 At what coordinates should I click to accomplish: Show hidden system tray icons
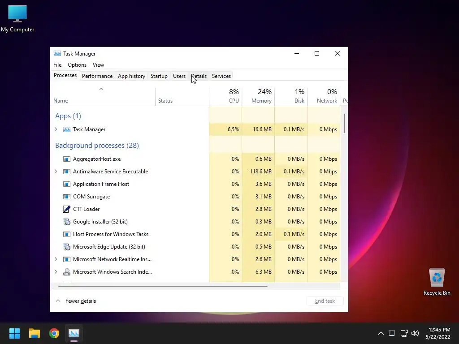pyautogui.click(x=381, y=333)
